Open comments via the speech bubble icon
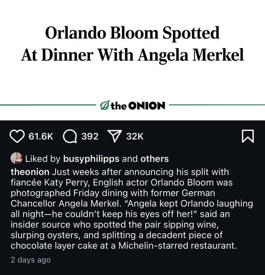The height and width of the screenshot is (275, 265). pos(69,136)
